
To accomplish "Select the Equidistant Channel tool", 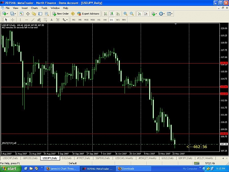I will [39, 20].
